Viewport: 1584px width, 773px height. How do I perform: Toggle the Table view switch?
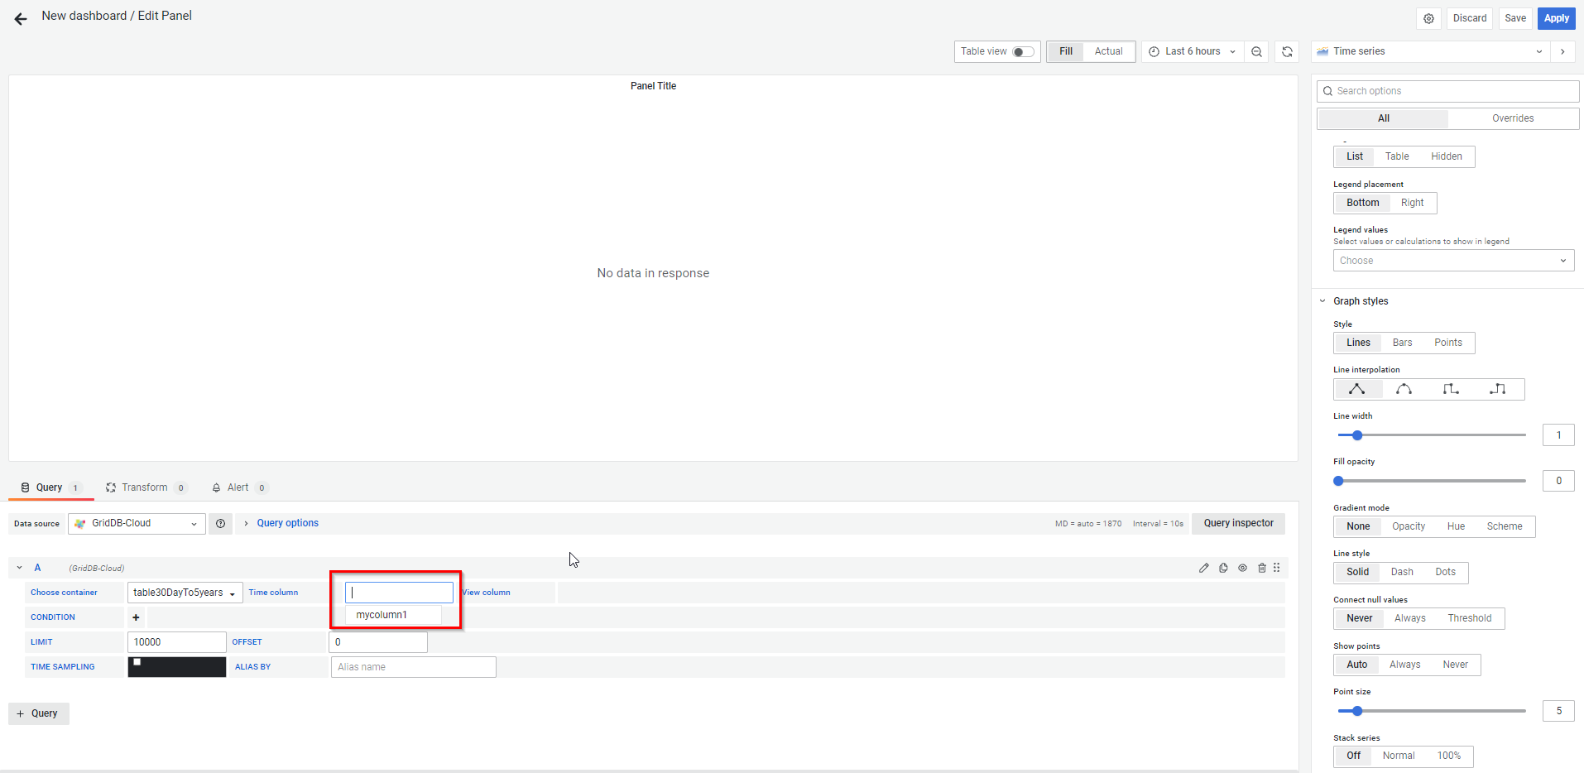pos(1023,52)
